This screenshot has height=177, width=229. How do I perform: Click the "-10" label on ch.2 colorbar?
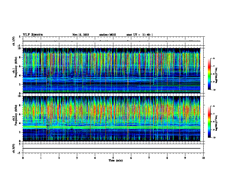(214, 138)
